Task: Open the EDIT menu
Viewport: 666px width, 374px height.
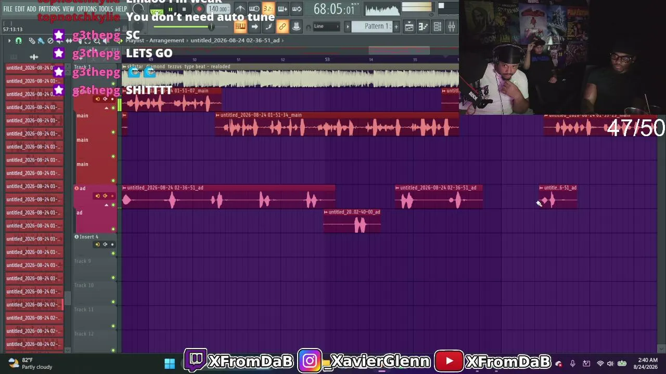Action: 20,9
